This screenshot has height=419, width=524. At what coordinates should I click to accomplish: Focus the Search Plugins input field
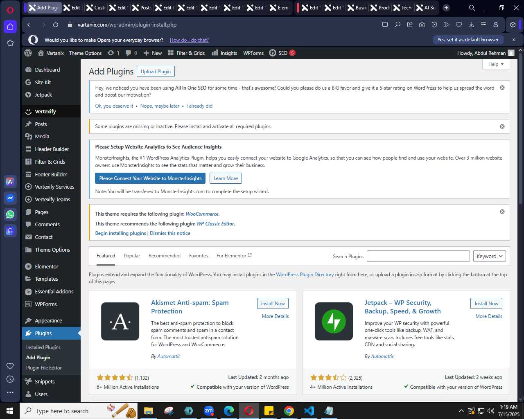418,256
